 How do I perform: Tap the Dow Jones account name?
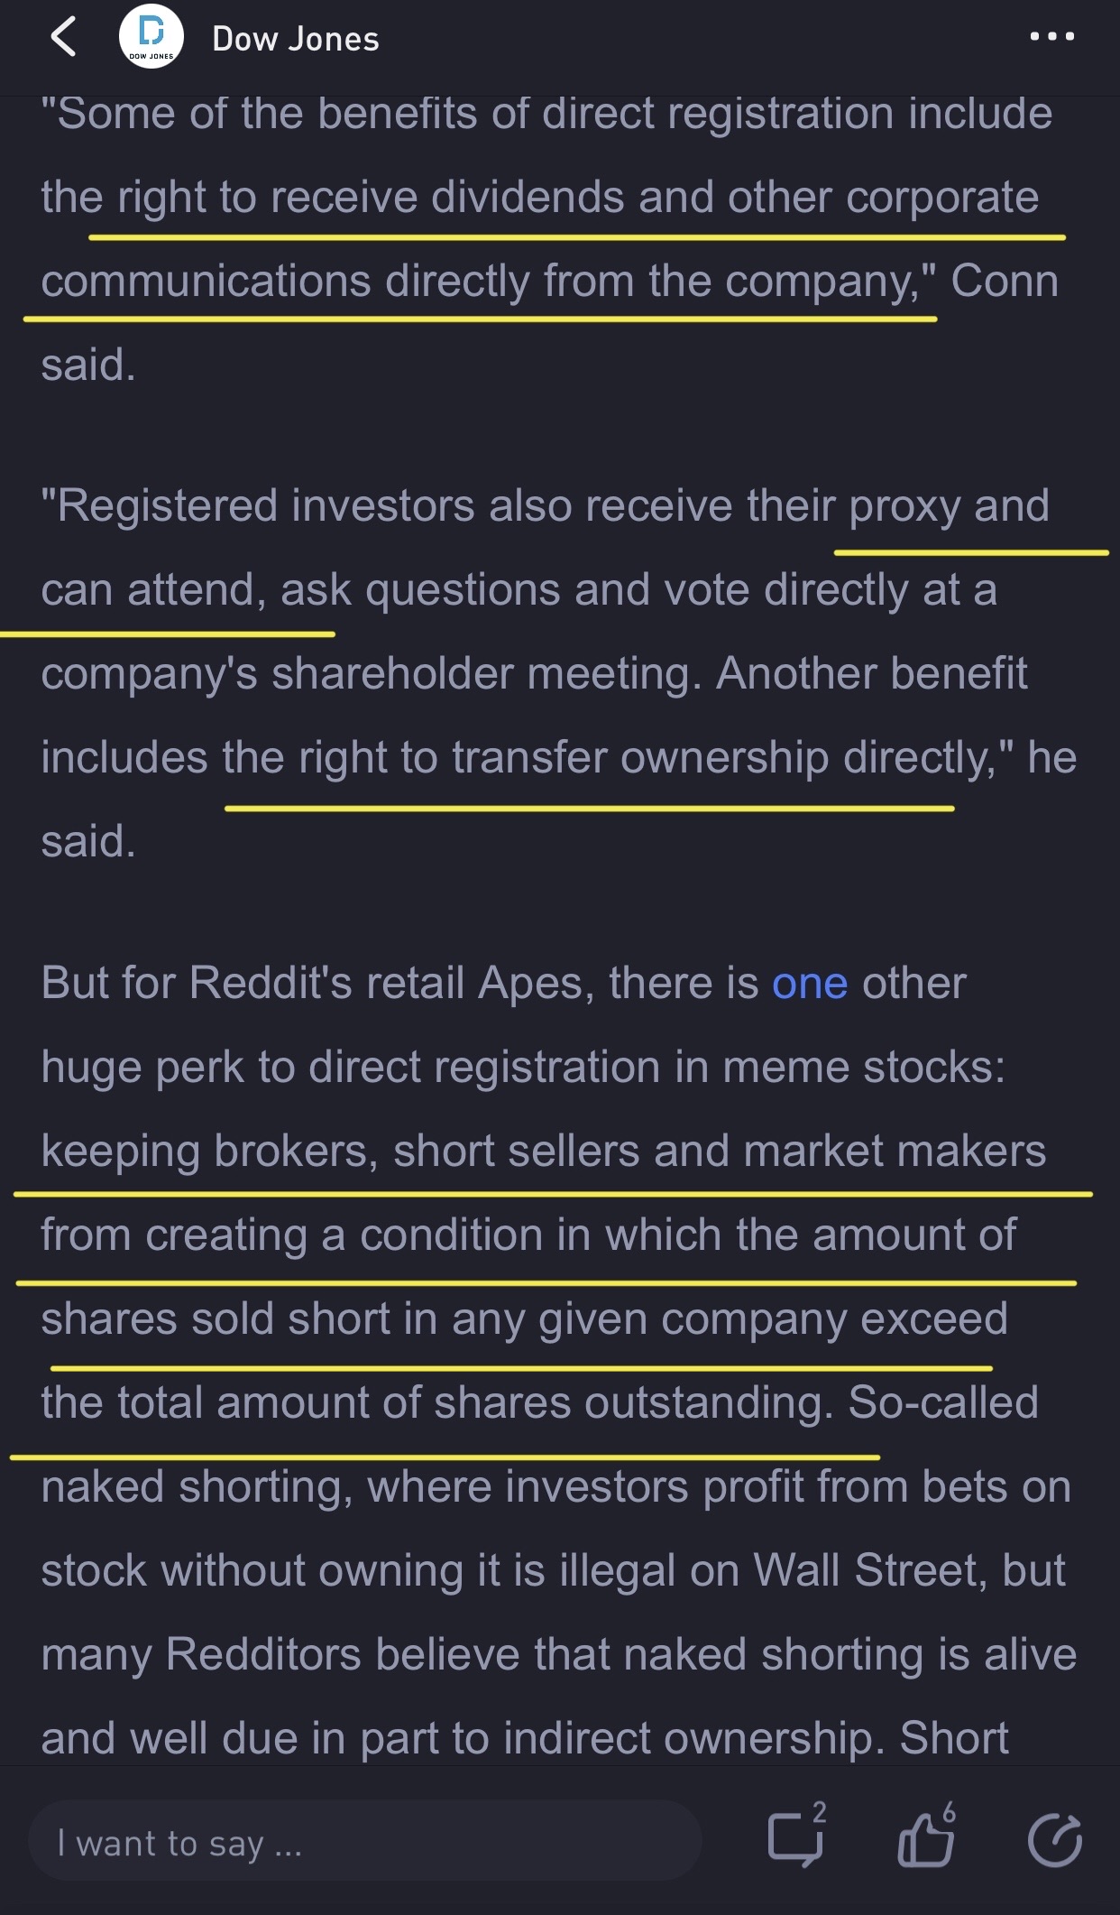pyautogui.click(x=296, y=39)
